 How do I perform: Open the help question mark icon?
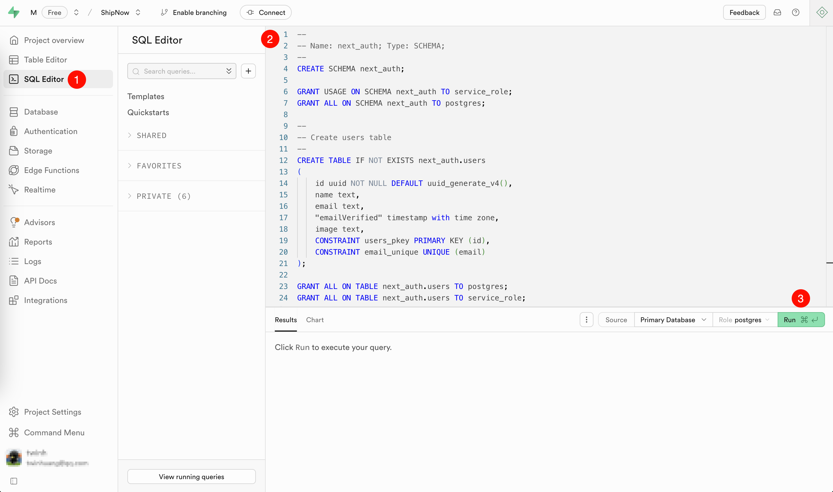click(795, 13)
